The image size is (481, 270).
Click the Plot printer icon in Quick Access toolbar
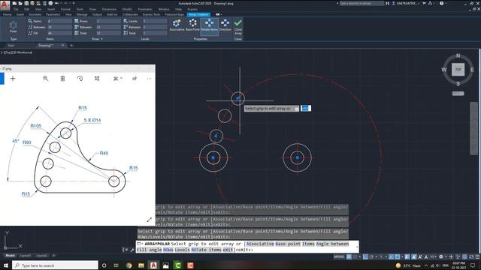[x=50, y=3]
